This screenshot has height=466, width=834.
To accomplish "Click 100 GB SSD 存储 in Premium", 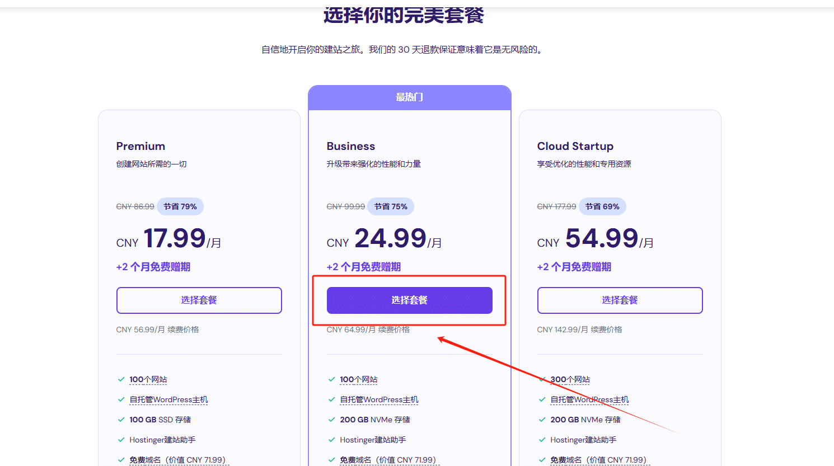I will pyautogui.click(x=160, y=420).
